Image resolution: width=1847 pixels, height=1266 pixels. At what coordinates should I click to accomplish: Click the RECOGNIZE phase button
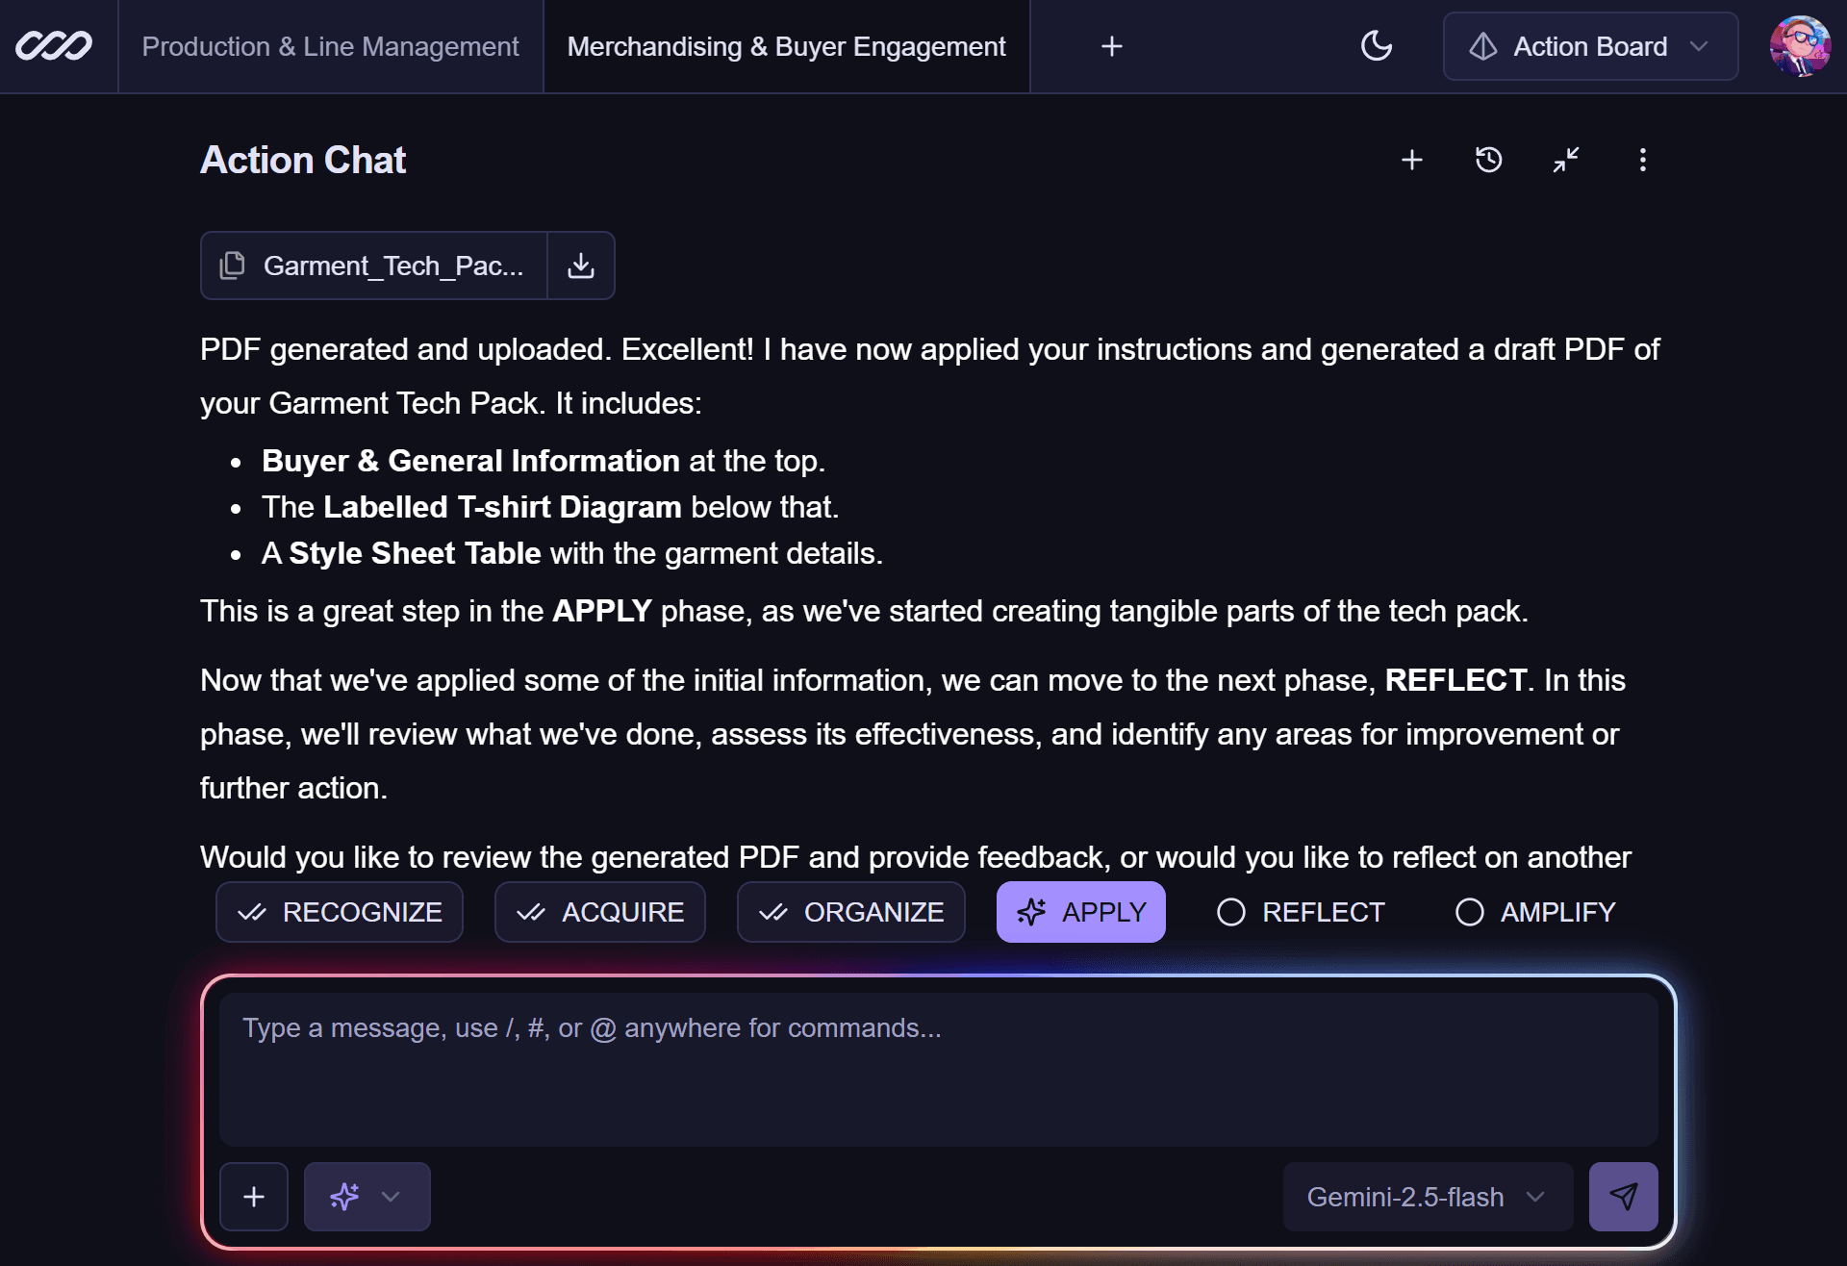[x=340, y=912]
